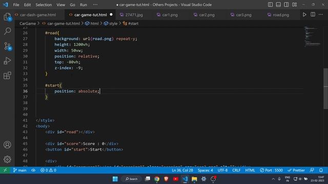This screenshot has height=184, width=328.
Task: Click the Run play icon in editor toolbar
Action: pos(304,15)
